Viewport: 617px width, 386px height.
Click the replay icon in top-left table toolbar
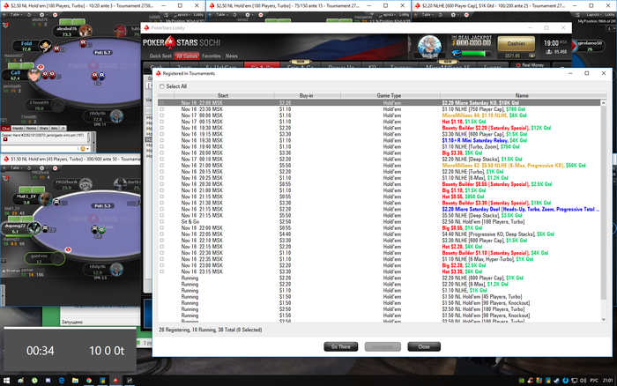pyautogui.click(x=29, y=15)
